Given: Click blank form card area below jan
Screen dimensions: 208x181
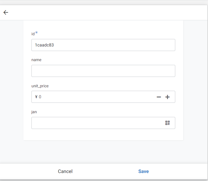Looking at the screenshot, I should tap(103, 134).
